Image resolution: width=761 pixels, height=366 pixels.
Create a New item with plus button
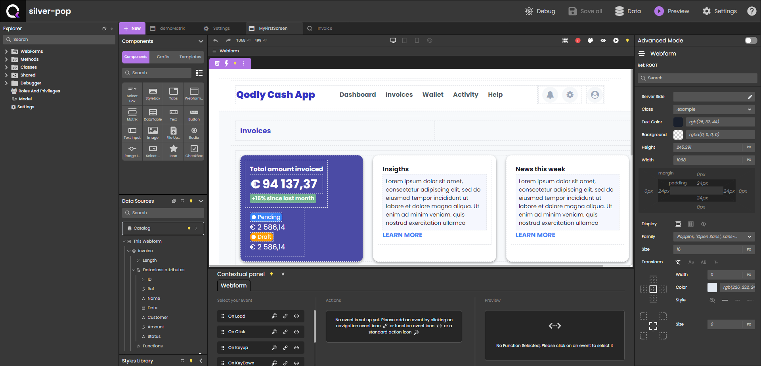[x=132, y=29]
